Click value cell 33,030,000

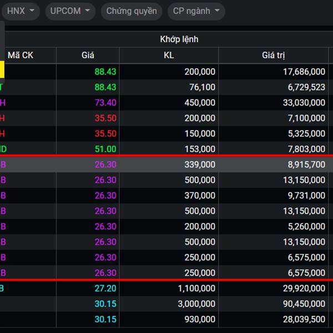304,103
